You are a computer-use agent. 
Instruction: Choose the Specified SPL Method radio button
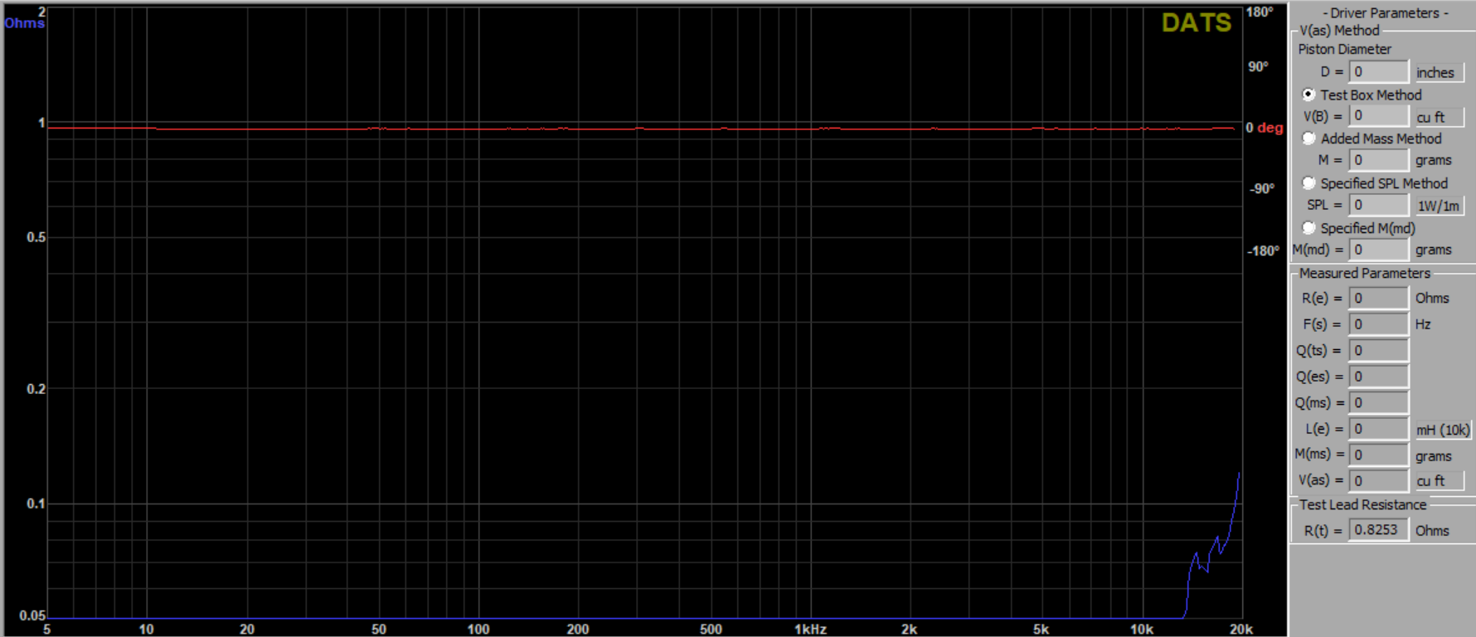pyautogui.click(x=1308, y=183)
